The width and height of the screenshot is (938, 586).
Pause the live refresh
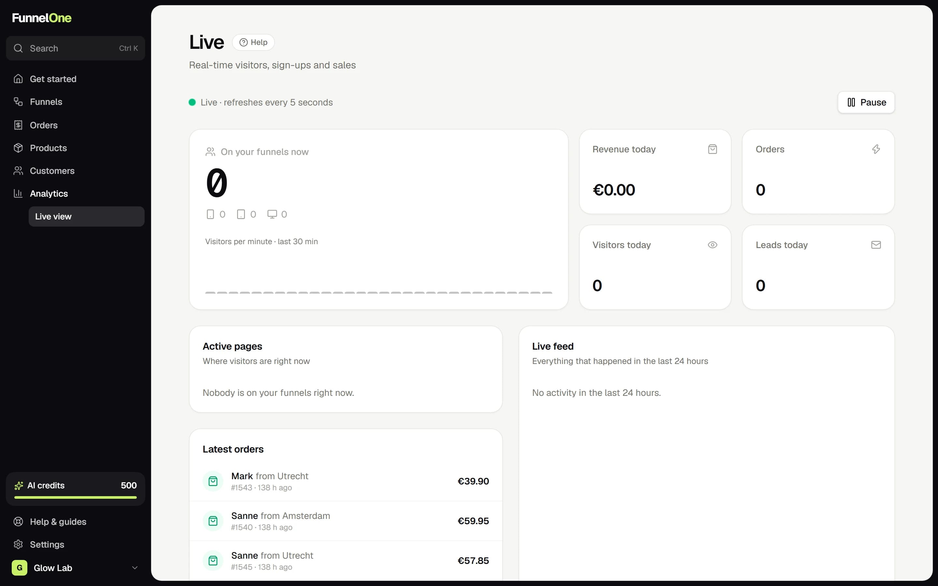[866, 102]
